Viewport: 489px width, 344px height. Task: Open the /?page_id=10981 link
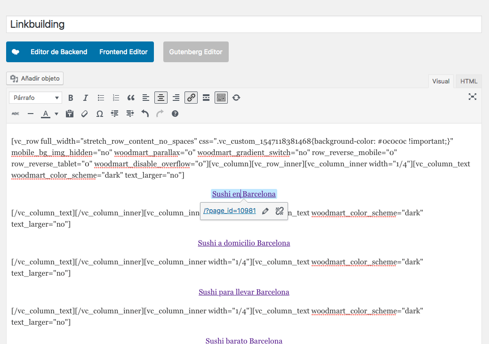230,211
